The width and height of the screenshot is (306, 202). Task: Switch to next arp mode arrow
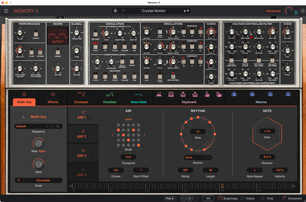(x=144, y=135)
